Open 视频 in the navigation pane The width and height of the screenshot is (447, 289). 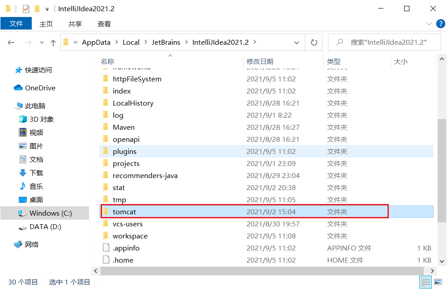point(31,132)
